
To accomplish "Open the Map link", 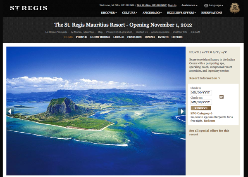I will click(100, 32).
